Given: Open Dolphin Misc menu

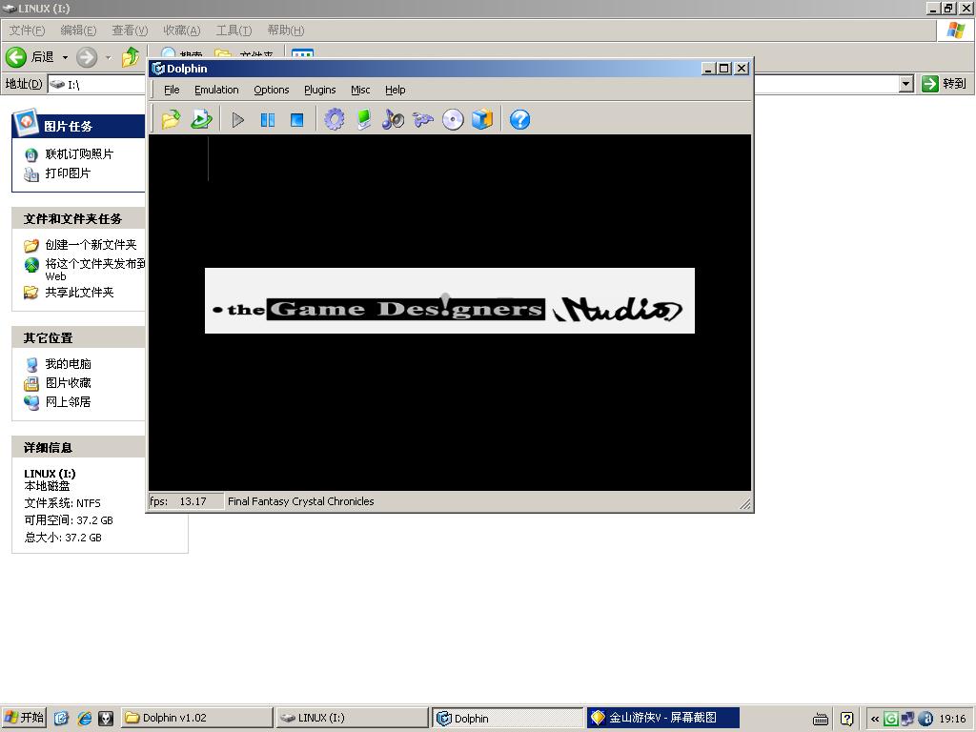Looking at the screenshot, I should pyautogui.click(x=360, y=90).
